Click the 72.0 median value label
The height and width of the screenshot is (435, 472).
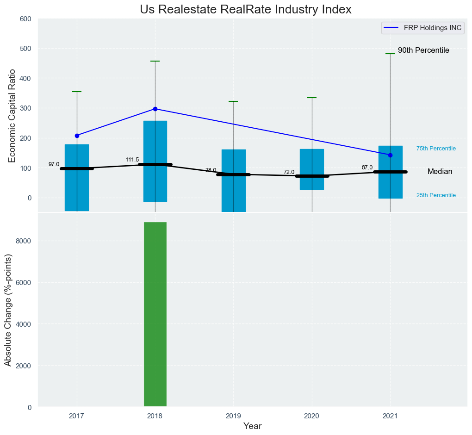(289, 172)
